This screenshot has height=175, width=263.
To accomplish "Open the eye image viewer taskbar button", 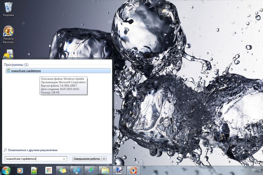I will [x=133, y=170].
